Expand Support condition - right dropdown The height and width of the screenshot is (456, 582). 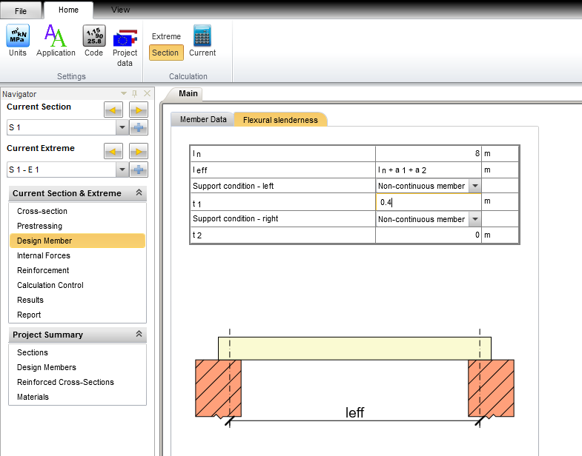pyautogui.click(x=474, y=219)
